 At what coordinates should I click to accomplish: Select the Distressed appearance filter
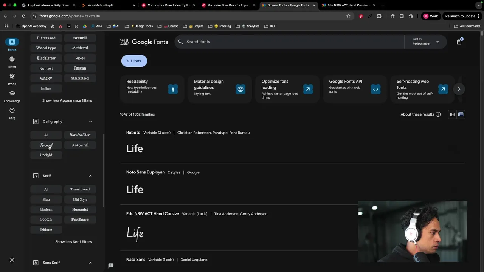tap(46, 38)
